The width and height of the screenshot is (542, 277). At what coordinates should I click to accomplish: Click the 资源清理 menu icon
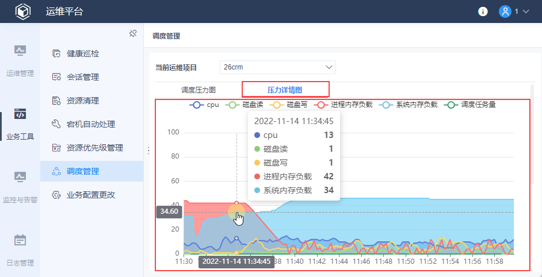pos(56,101)
